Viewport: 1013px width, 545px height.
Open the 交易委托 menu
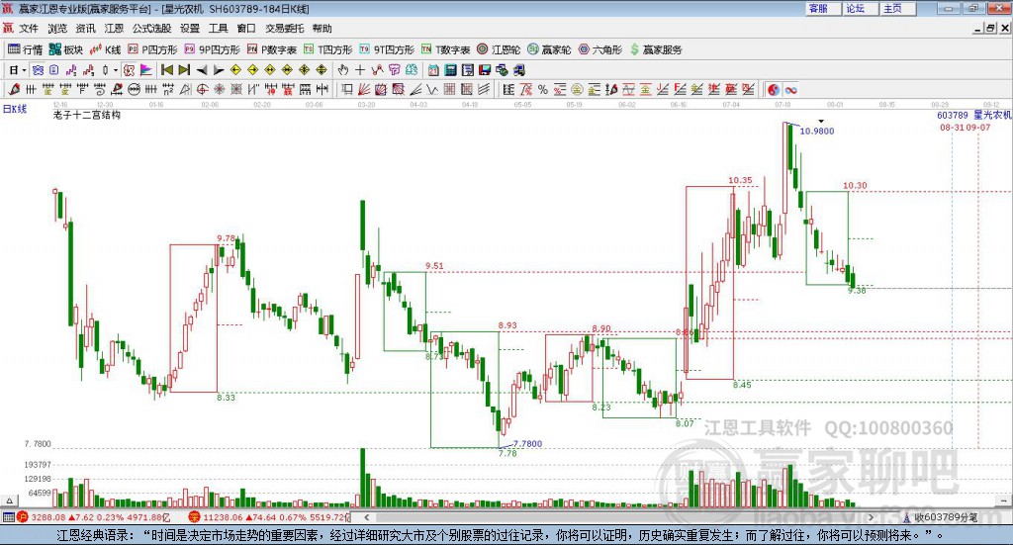284,29
